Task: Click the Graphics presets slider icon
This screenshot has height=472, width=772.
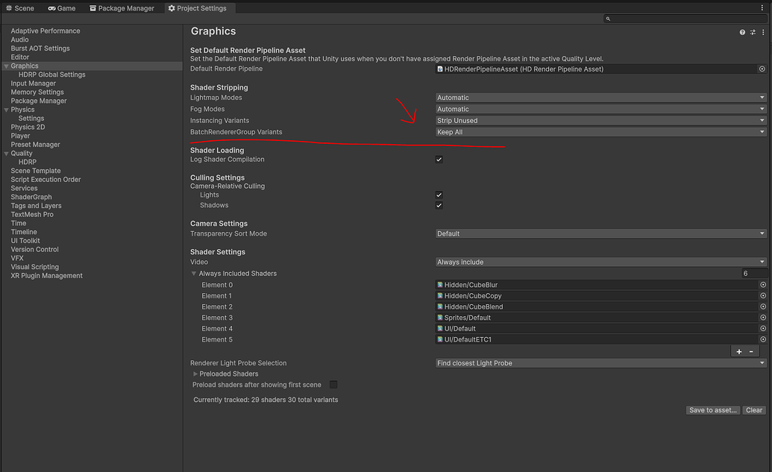Action: [x=753, y=33]
